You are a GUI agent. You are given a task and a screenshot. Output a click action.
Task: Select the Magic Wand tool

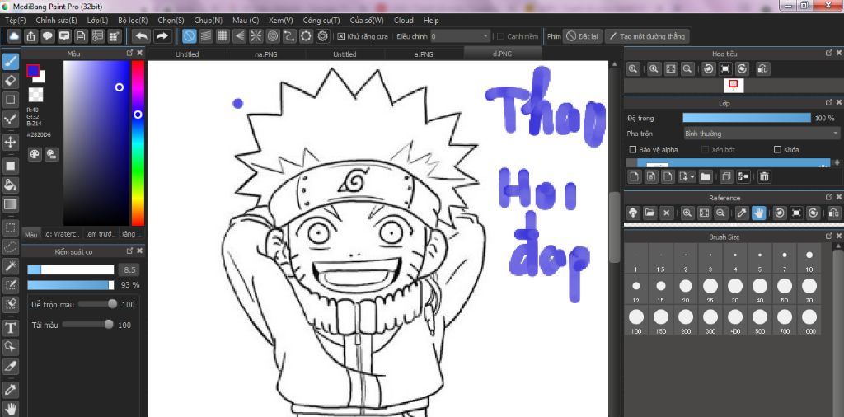pos(10,266)
